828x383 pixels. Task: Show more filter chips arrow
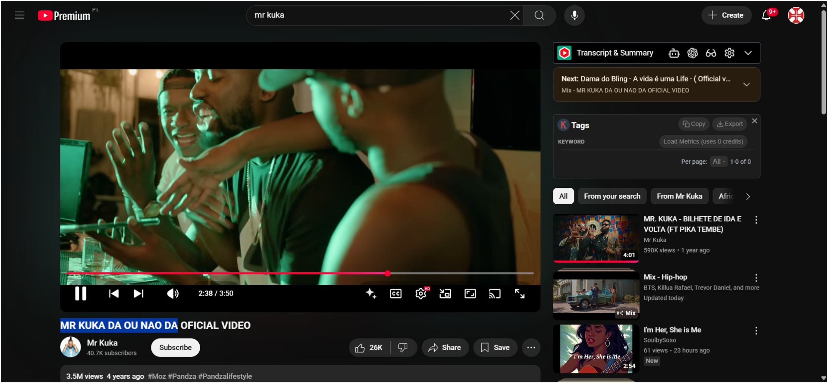[748, 196]
